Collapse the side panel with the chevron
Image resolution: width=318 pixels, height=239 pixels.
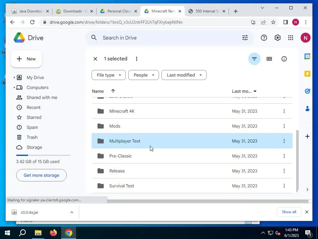(x=307, y=190)
